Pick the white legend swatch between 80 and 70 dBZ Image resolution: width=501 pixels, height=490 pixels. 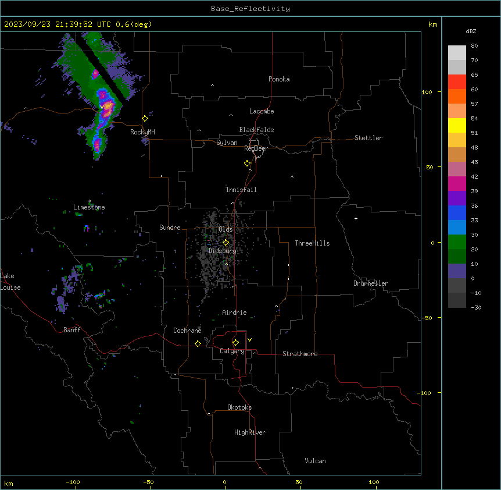tap(457, 53)
